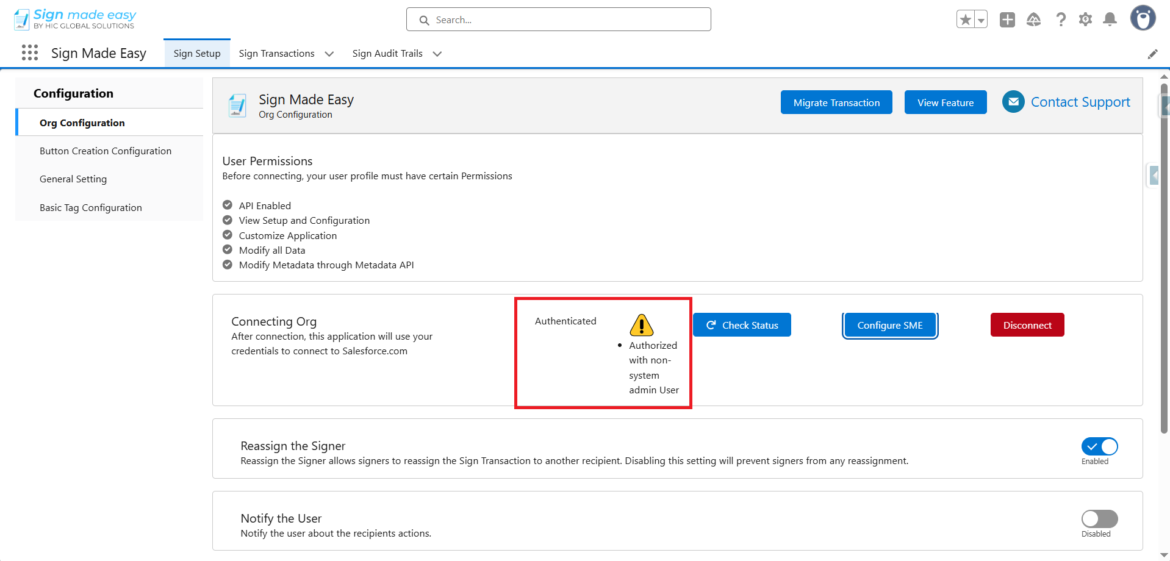Click the Contact Support link

click(1080, 102)
